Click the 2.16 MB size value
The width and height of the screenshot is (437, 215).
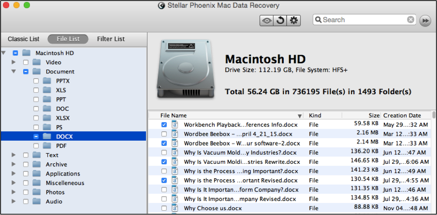(367, 133)
